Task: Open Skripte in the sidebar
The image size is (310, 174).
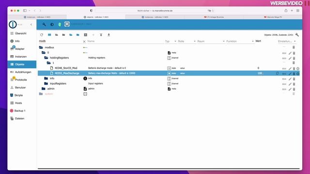Action: [x=22, y=95]
